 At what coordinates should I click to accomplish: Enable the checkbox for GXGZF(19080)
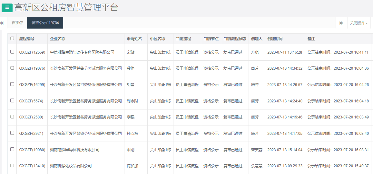point(12,149)
